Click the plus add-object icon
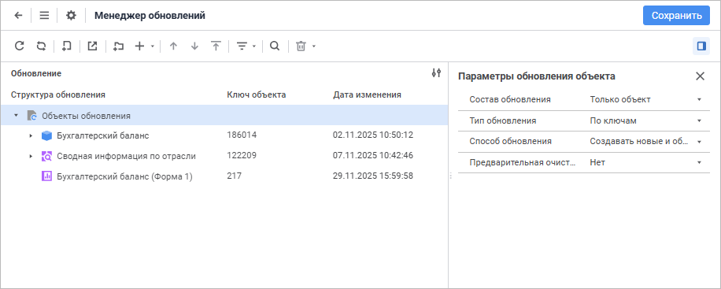 point(139,46)
